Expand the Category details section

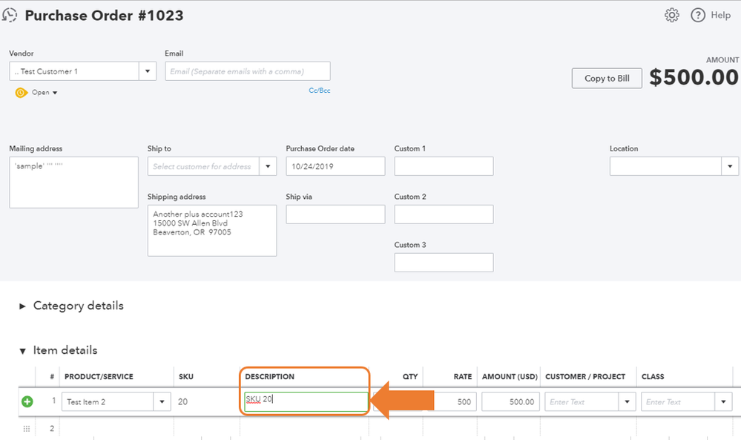click(x=23, y=306)
